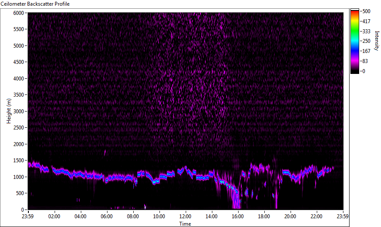The width and height of the screenshot is (381, 227).
Task: Click the 18:00 time axis label
Action: pyautogui.click(x=264, y=217)
